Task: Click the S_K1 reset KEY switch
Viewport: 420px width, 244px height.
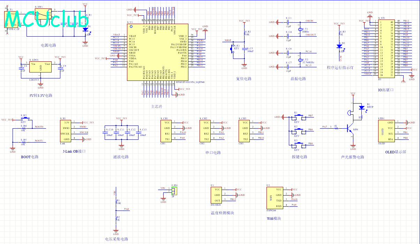Action: 232,49
